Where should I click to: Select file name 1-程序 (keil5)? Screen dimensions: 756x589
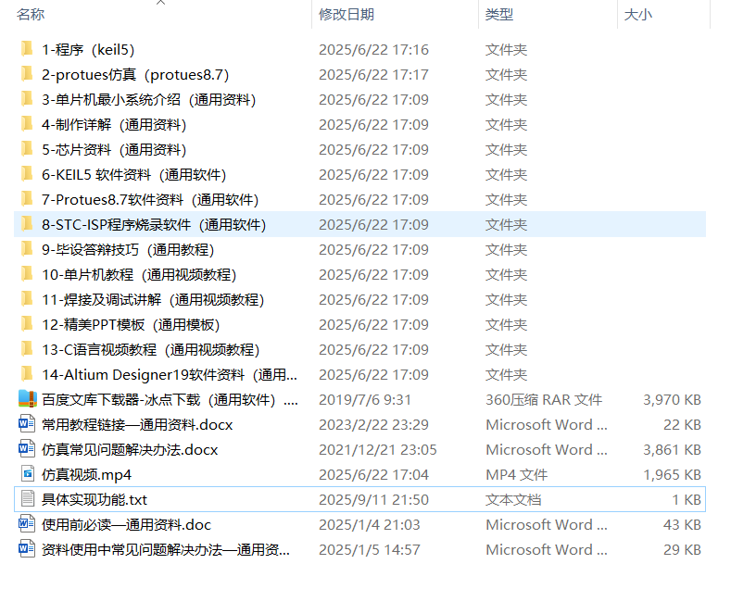click(88, 50)
